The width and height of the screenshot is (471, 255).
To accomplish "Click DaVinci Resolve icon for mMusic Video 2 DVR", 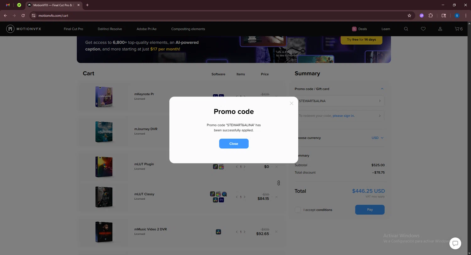I will point(219,232).
